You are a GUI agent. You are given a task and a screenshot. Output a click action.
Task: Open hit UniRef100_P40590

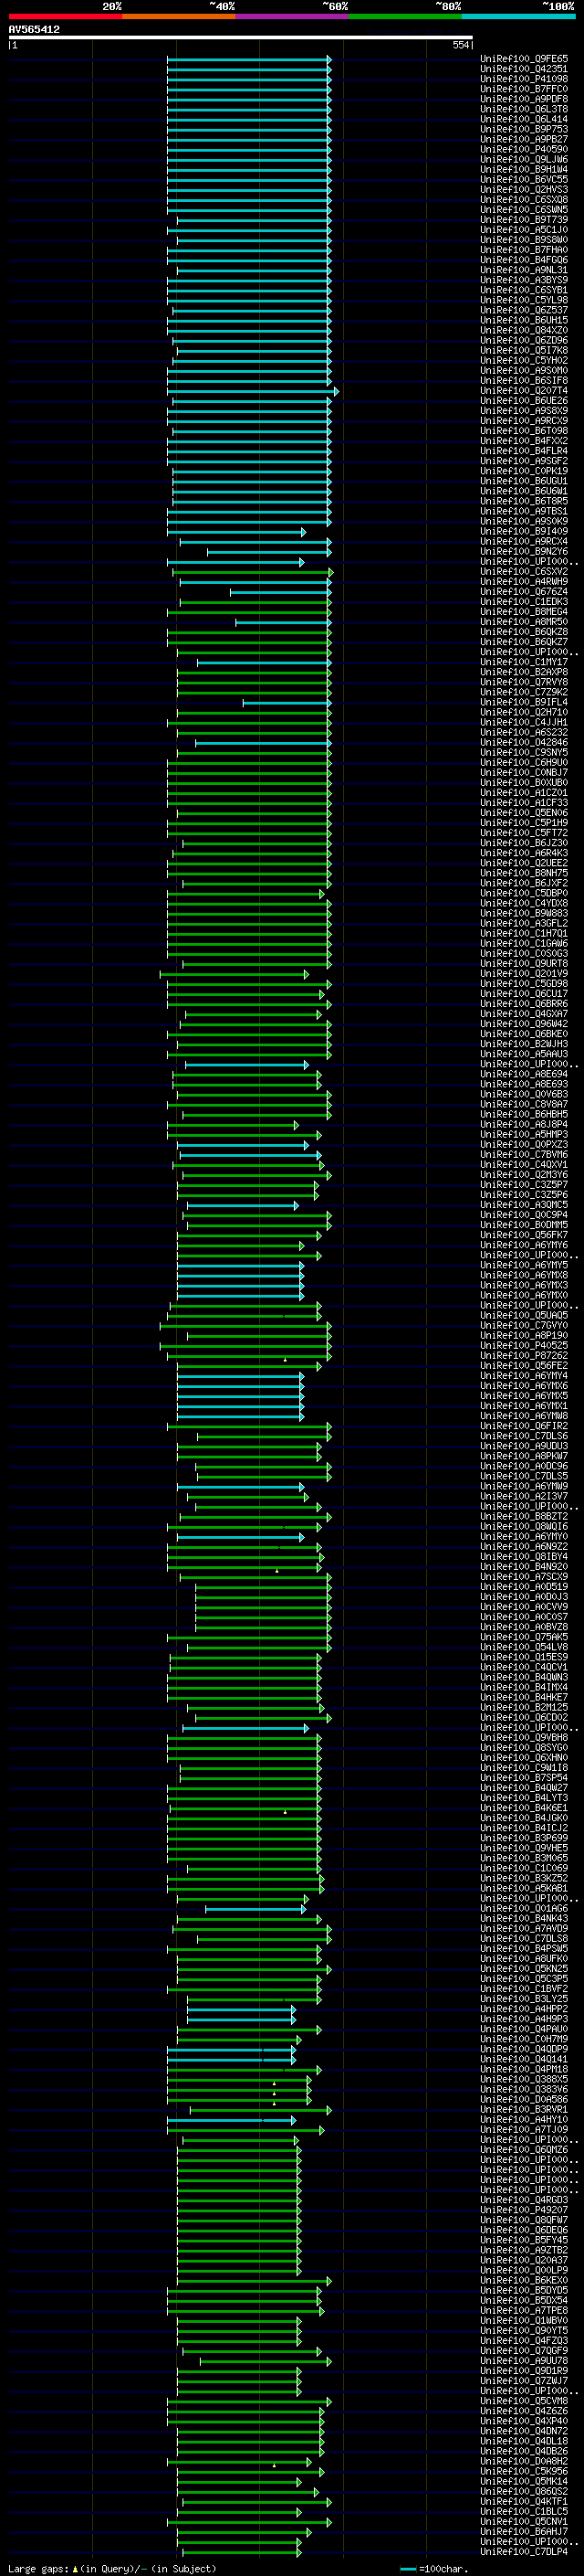[x=523, y=149]
